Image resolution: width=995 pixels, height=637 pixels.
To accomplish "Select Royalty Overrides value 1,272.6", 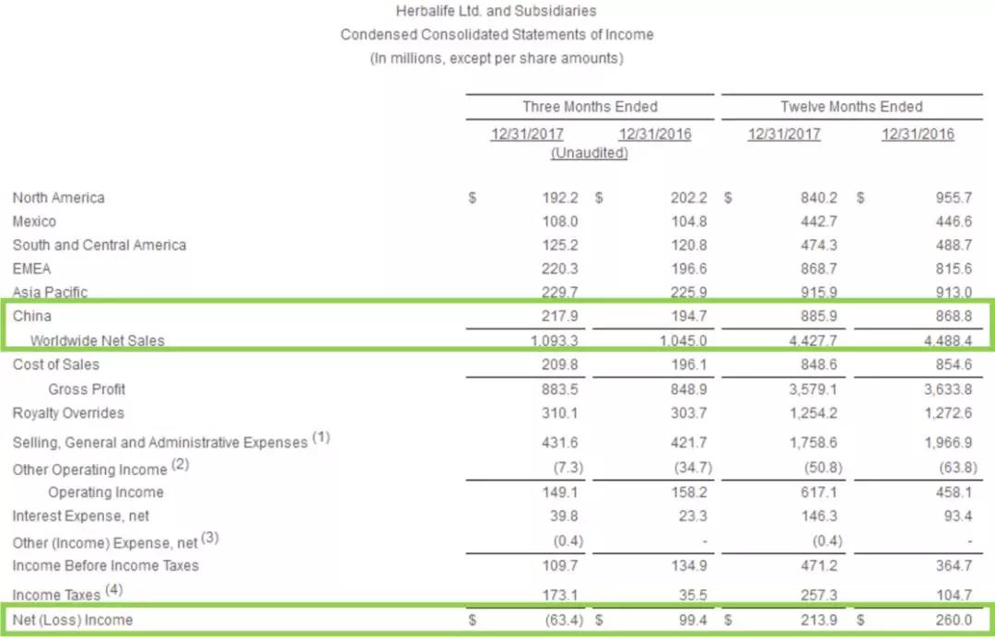I will click(947, 413).
